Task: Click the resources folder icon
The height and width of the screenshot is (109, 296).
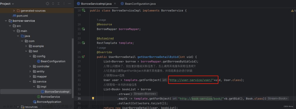Action: (x=22, y=107)
